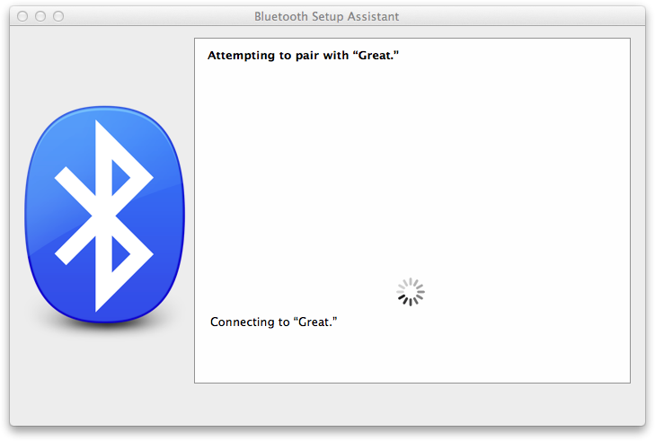
Task: Click the "Connecting to “Great.”" status text
Action: click(x=274, y=322)
